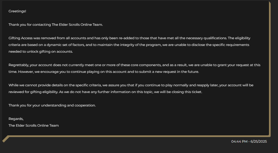The height and width of the screenshot is (153, 278).
Task: Click 'The Elder Scrolls Online Team' signature
Action: [34, 126]
